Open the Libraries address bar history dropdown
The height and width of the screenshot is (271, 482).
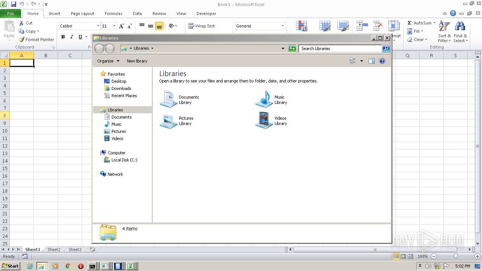tap(283, 49)
